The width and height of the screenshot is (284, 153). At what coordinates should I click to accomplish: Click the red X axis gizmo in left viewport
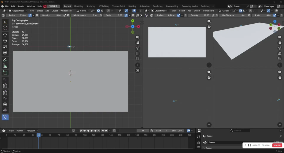click(x=138, y=26)
